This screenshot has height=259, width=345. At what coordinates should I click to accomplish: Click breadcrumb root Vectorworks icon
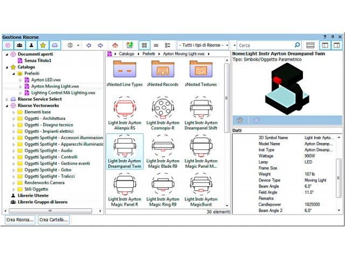(x=109, y=54)
